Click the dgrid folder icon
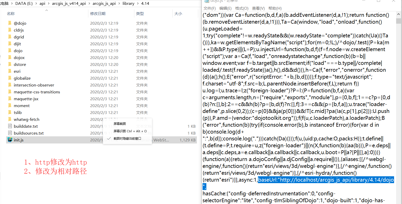This screenshot has width=402, height=204. click(10, 37)
